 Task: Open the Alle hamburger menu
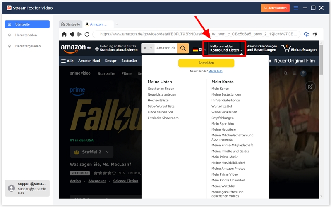67,61
